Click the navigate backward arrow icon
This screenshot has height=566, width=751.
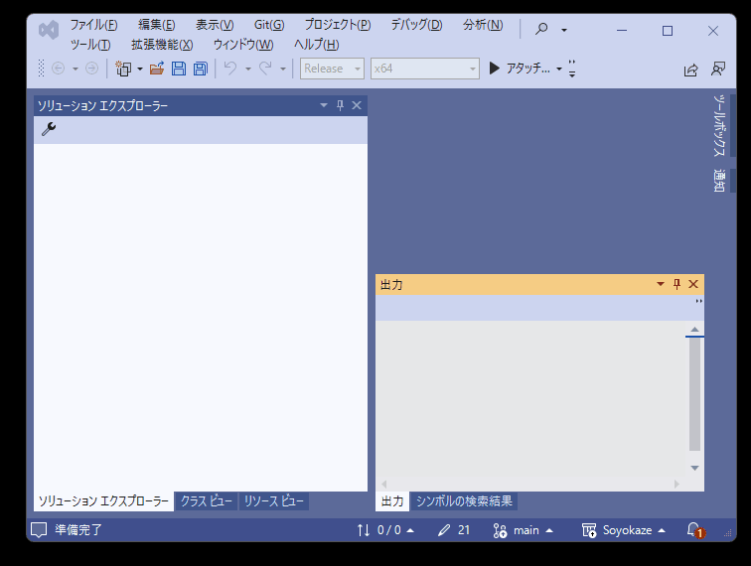point(58,69)
